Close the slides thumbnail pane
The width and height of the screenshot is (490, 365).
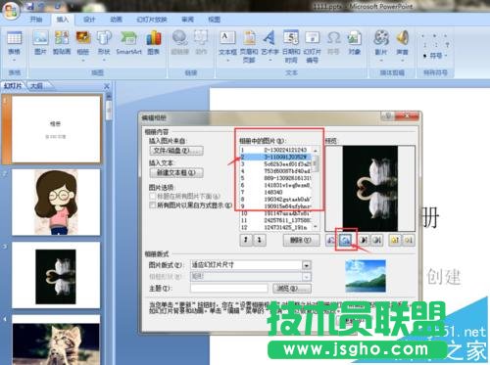pos(107,86)
